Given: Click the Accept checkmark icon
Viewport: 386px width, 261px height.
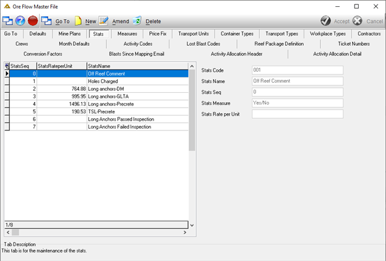Looking at the screenshot, I should pyautogui.click(x=325, y=21).
